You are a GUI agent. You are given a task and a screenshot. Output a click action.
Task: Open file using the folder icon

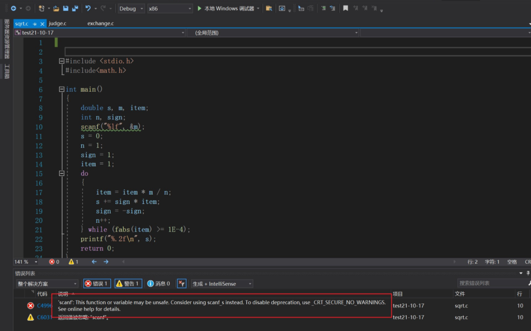[56, 9]
